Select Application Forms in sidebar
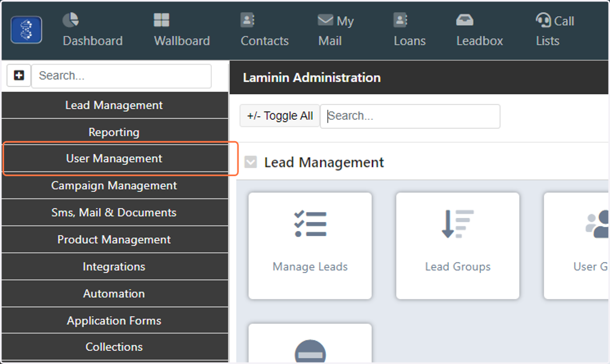Image resolution: width=610 pixels, height=364 pixels. 114,320
